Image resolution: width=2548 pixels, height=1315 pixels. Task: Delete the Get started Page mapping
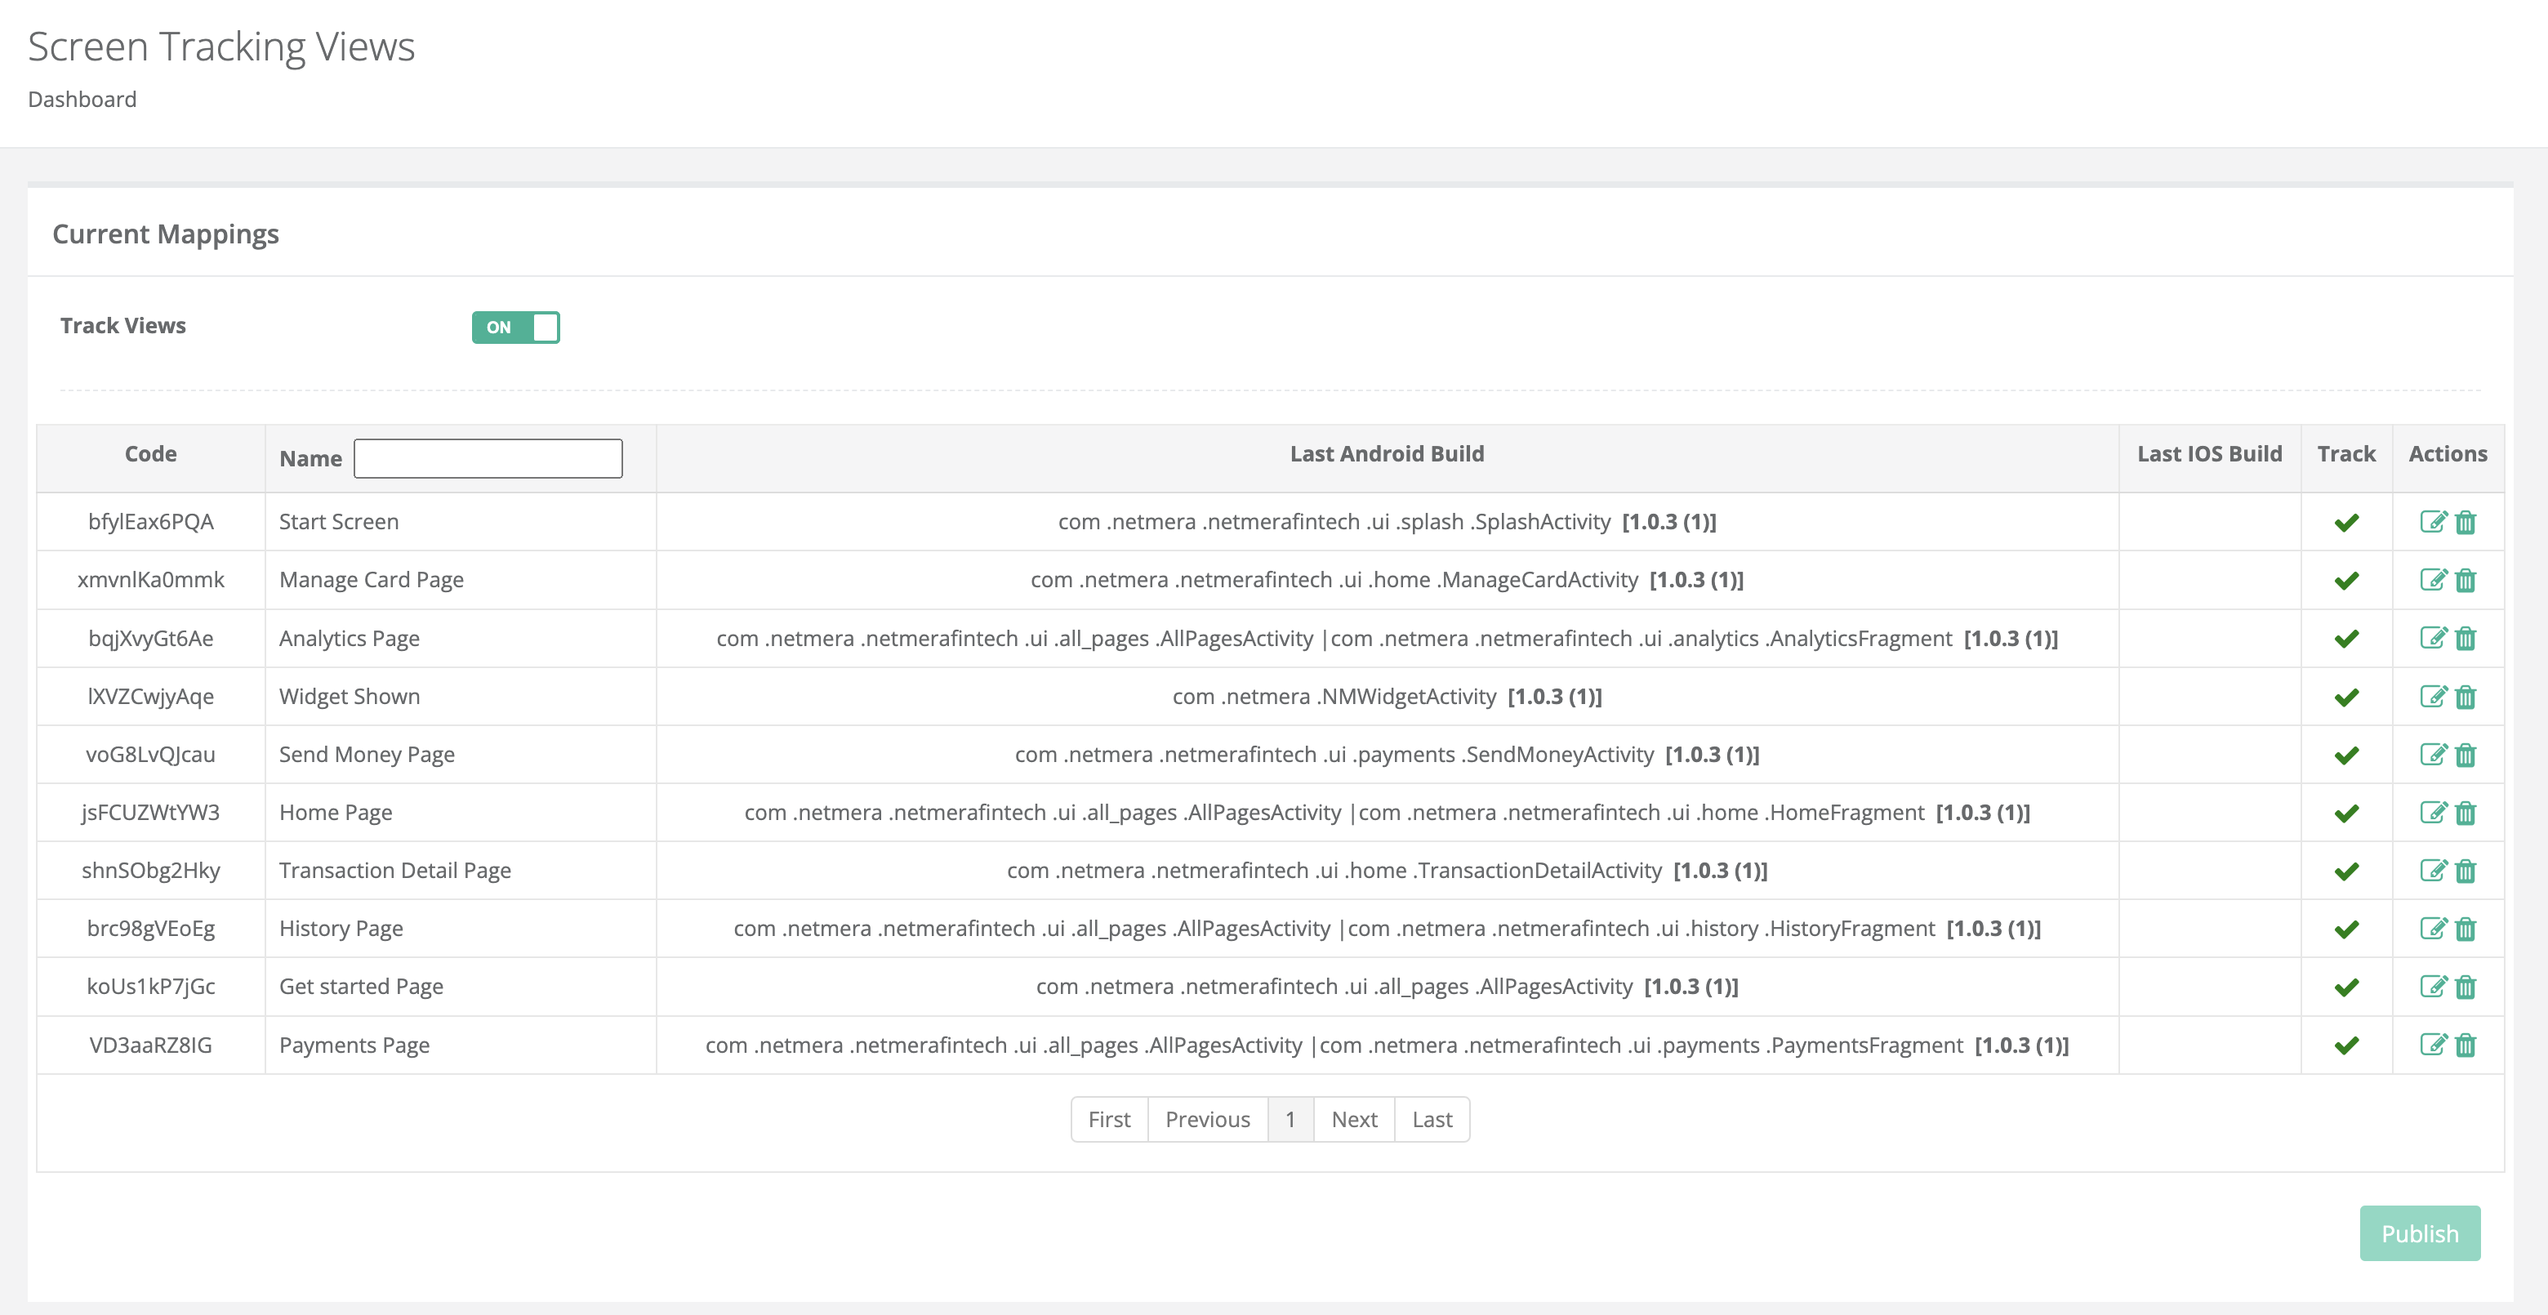[2465, 987]
